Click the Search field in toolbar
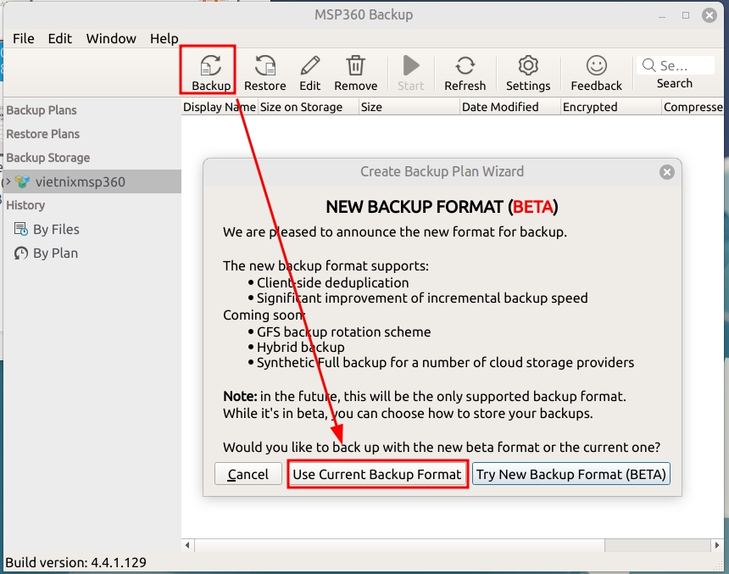Image resolution: width=729 pixels, height=574 pixels. point(676,65)
